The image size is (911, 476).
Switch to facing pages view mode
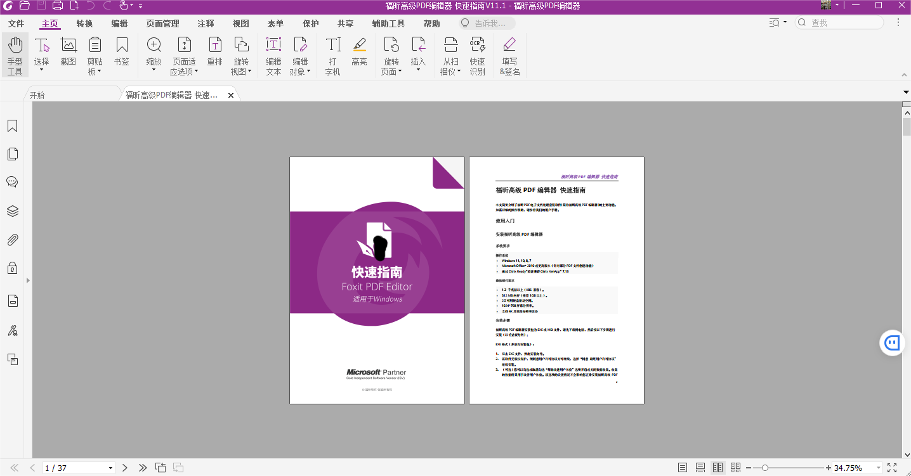(718, 468)
